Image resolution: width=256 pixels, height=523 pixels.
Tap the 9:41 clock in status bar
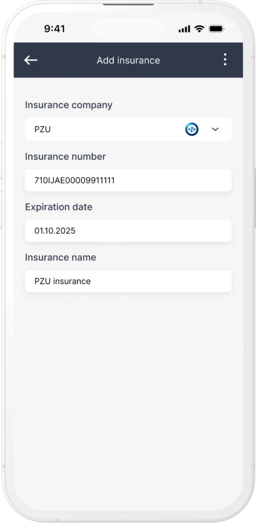click(x=54, y=29)
